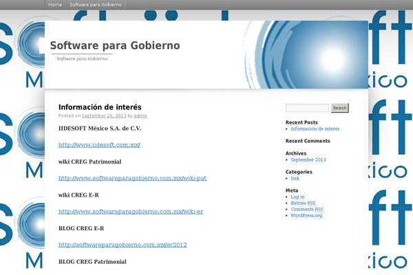Open the Información de interés post title
Screen dimensions: 413x275
(100, 107)
